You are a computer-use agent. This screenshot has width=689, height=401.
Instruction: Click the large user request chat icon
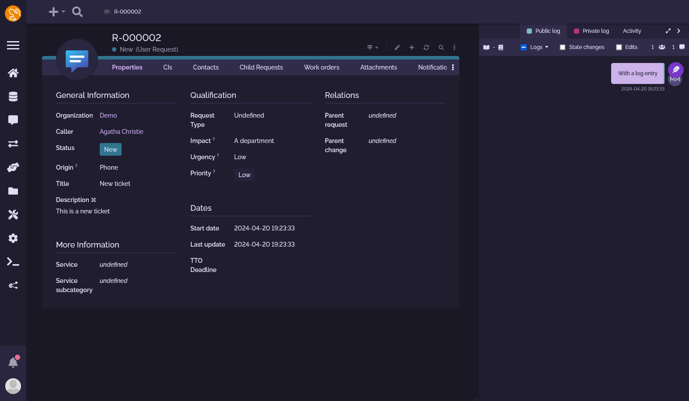click(77, 60)
